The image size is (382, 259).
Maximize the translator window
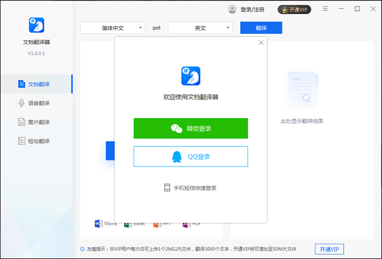click(357, 9)
